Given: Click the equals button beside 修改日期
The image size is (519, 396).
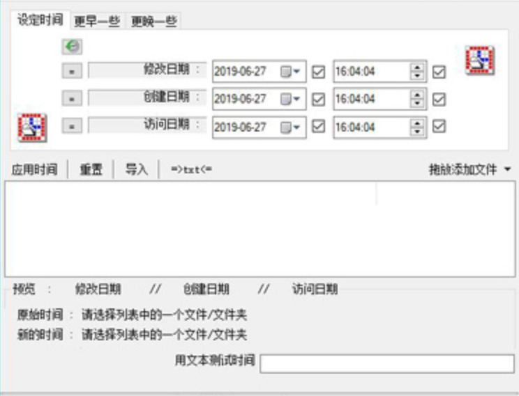Looking at the screenshot, I should 72,71.
